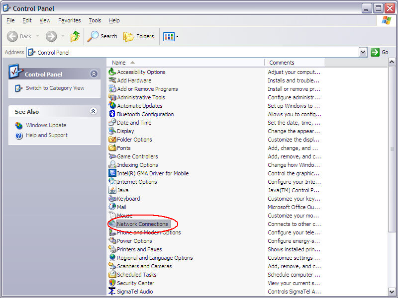Open the Printers and Faxes icon
This screenshot has width=398, height=298.
112,249
